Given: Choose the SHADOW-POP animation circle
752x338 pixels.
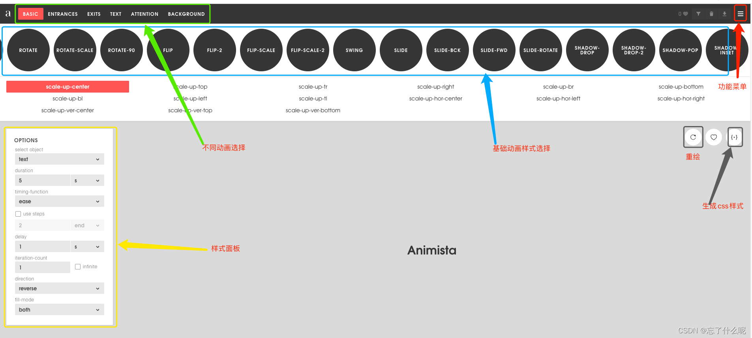Looking at the screenshot, I should 681,50.
